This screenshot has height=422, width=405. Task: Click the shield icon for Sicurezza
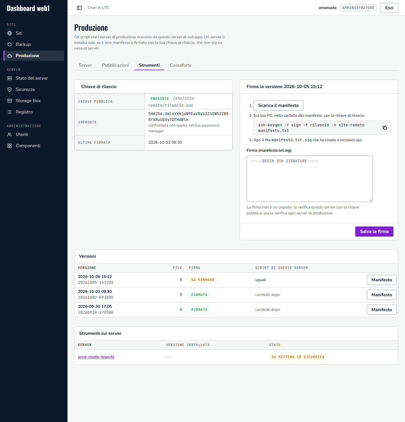click(x=10, y=89)
